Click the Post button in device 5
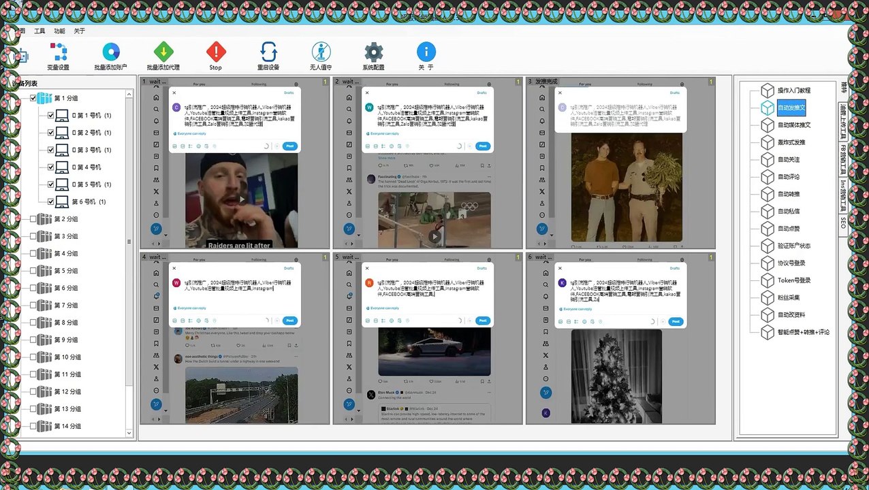 [482, 321]
